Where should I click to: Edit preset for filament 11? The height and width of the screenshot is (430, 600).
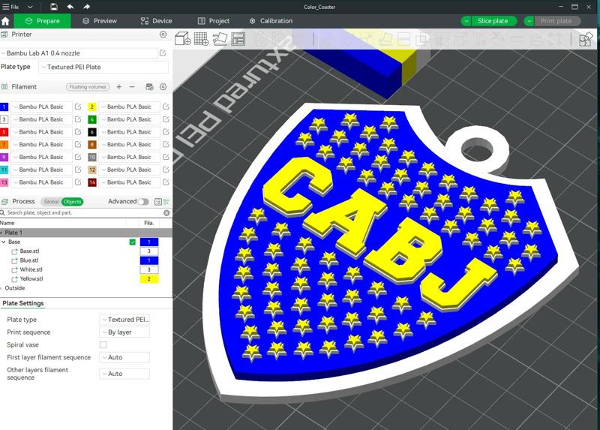click(x=78, y=170)
